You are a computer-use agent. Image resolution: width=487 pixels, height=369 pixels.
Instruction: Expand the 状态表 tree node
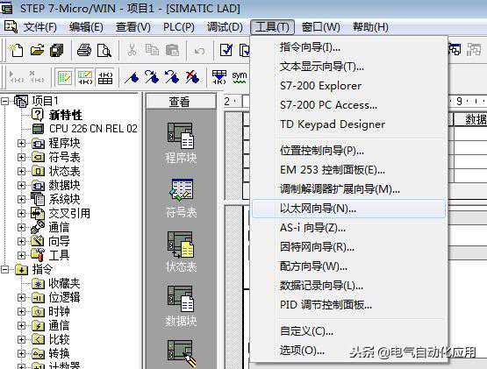(x=21, y=171)
